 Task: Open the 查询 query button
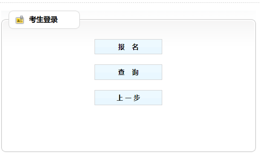128,72
